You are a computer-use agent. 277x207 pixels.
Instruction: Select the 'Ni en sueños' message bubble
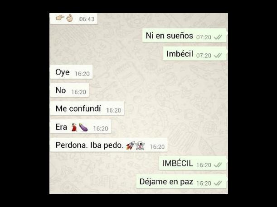(x=184, y=35)
